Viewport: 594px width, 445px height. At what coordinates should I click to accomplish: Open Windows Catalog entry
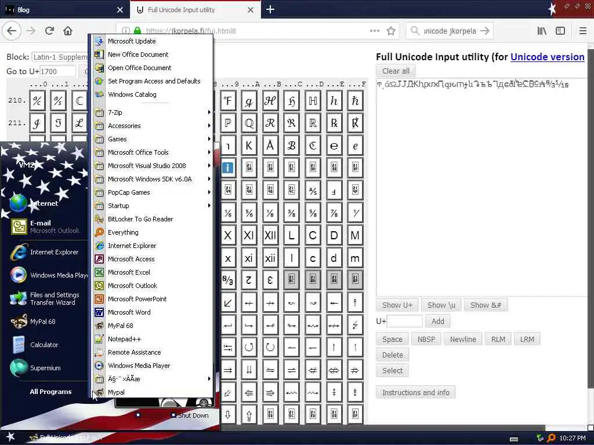click(132, 94)
